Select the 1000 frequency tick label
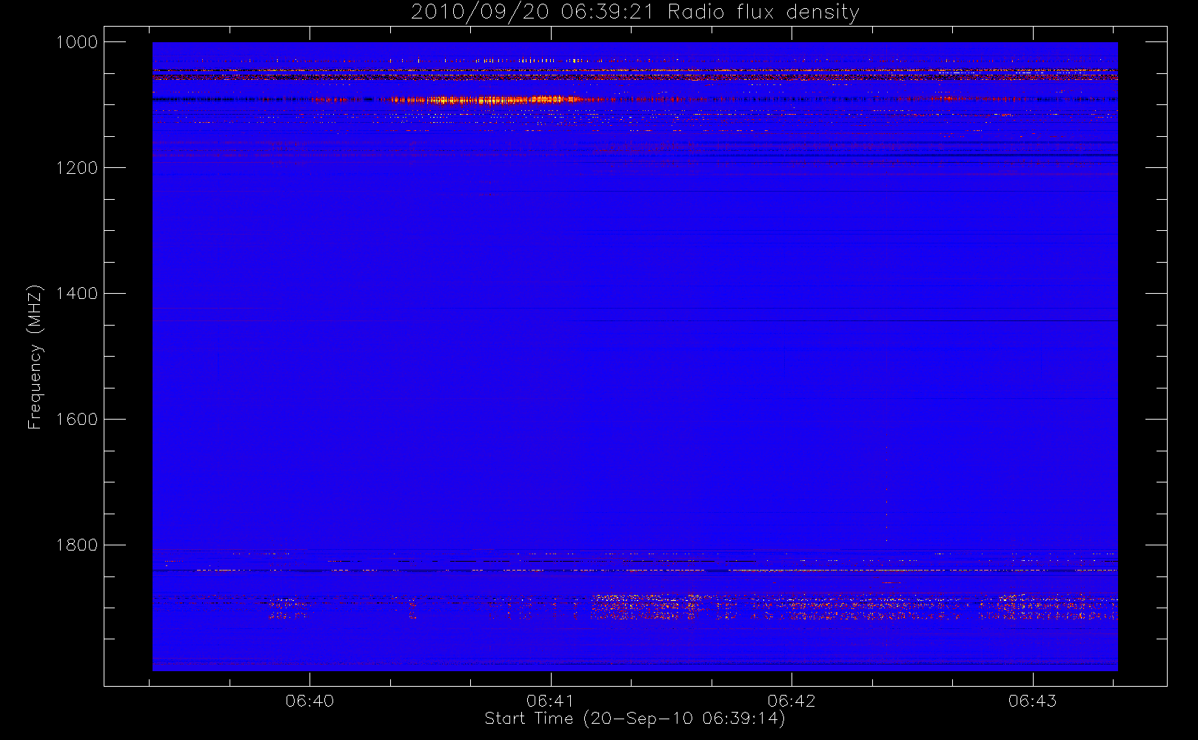The height and width of the screenshot is (740, 1198). (x=77, y=42)
